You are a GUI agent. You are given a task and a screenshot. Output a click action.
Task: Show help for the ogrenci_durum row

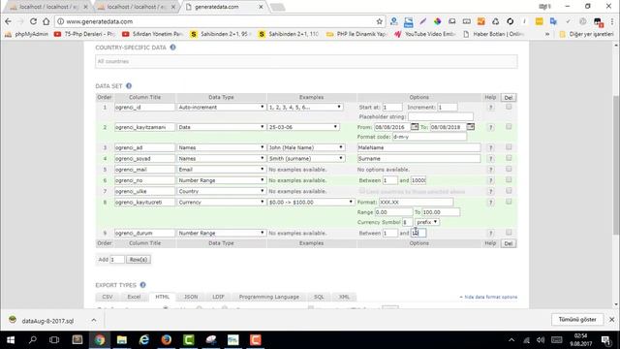pyautogui.click(x=491, y=234)
